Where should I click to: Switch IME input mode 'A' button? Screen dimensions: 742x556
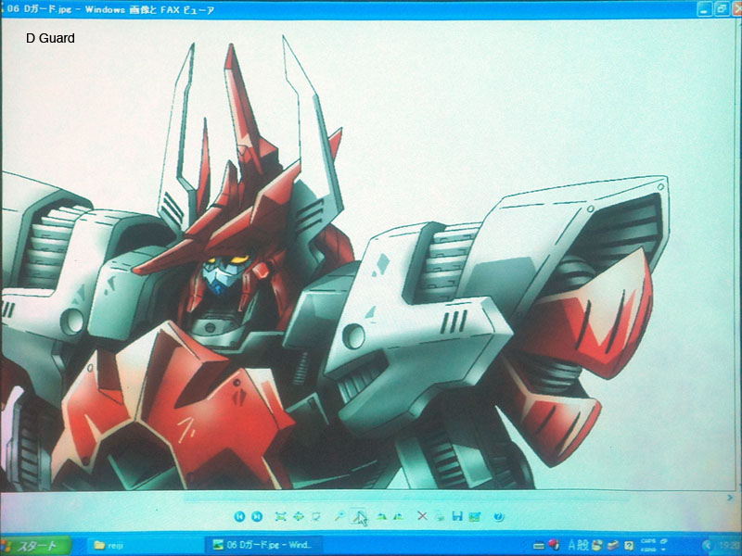(572, 545)
